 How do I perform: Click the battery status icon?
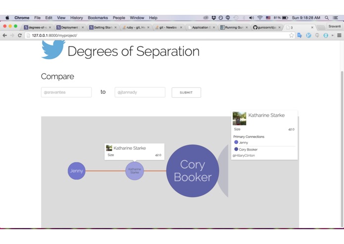[285, 18]
